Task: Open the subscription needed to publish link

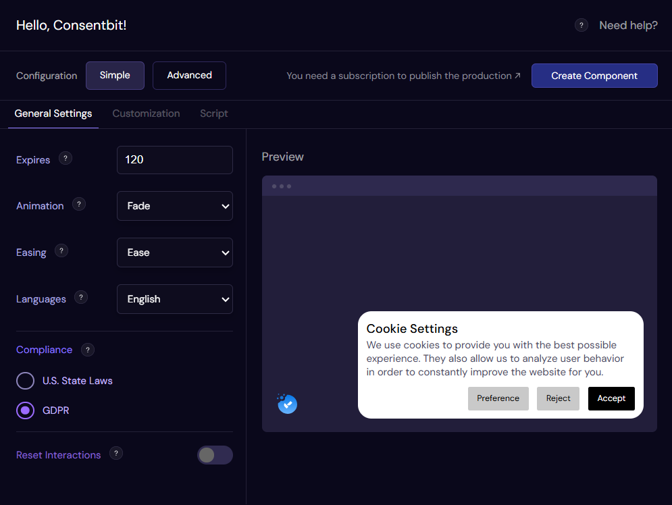Action: pos(403,76)
